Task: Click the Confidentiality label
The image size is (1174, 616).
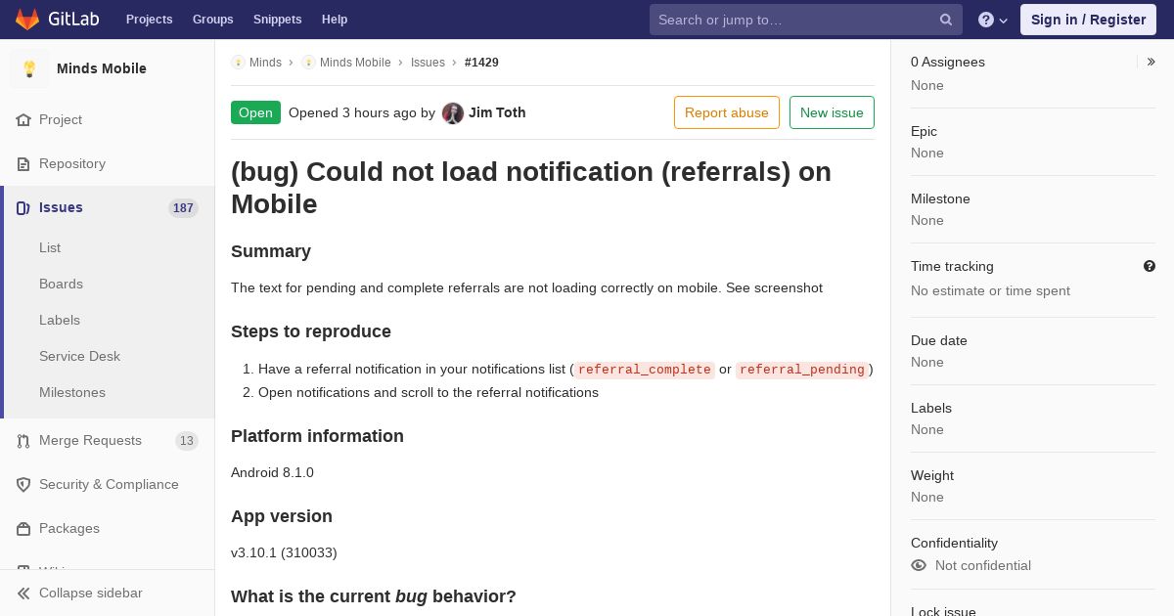Action: [954, 543]
